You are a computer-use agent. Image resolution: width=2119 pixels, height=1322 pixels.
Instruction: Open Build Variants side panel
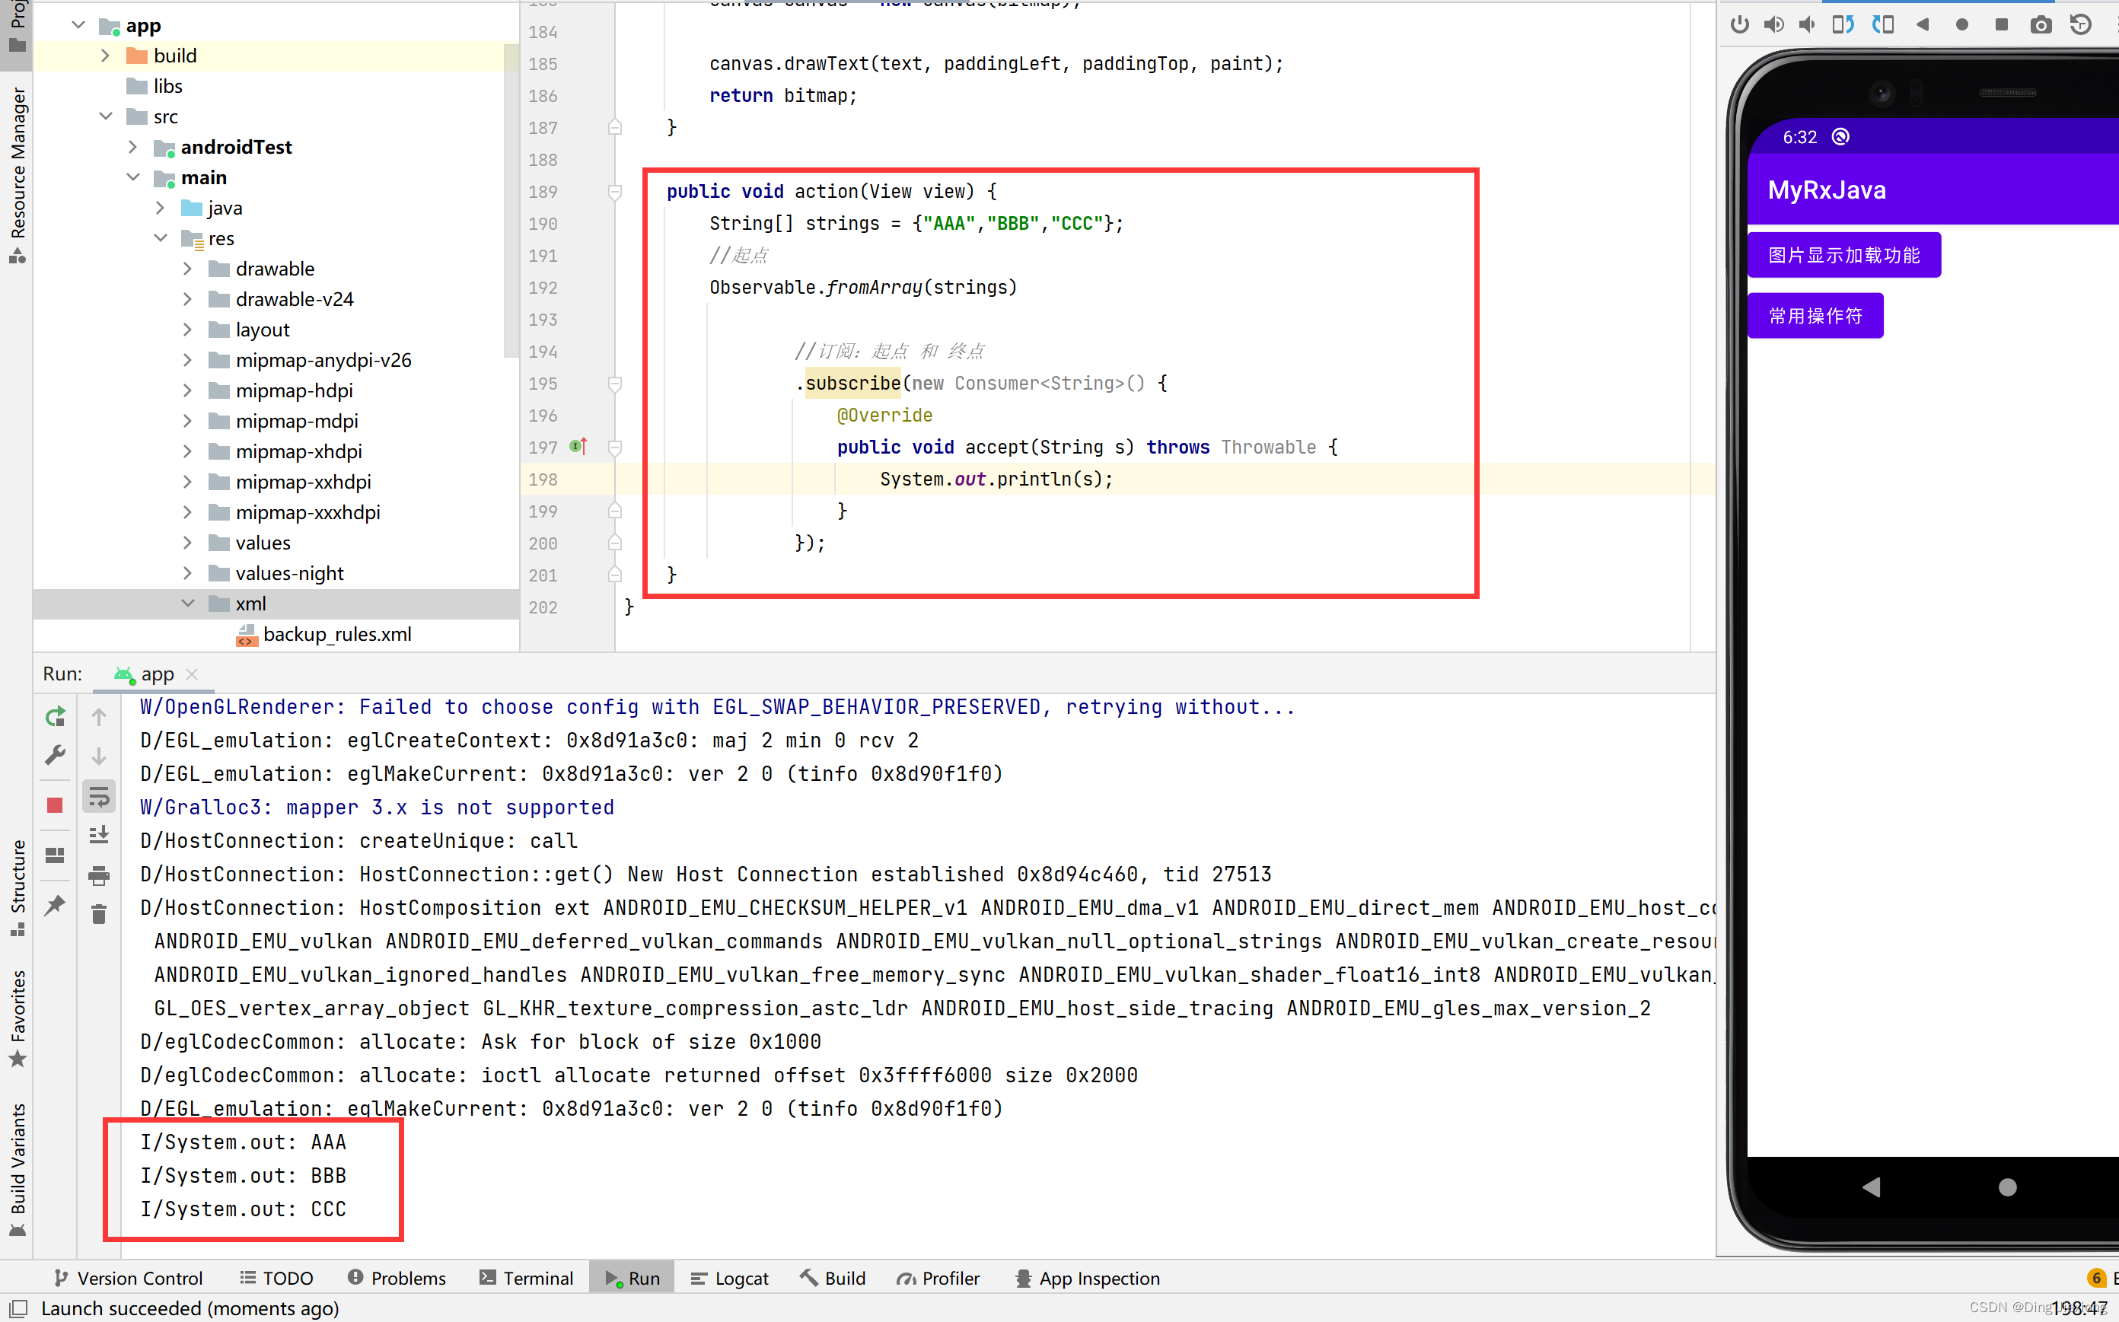(x=17, y=1169)
